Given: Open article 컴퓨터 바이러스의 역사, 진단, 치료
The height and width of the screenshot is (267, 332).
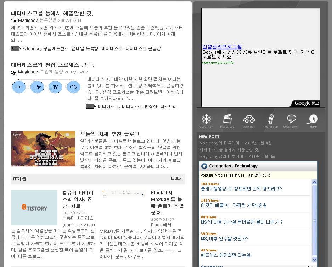Looking at the screenshot, I should [x=78, y=199].
